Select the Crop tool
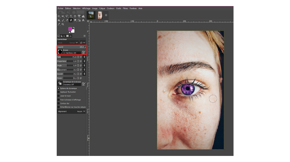This screenshot has width=290, height=162. point(75,16)
